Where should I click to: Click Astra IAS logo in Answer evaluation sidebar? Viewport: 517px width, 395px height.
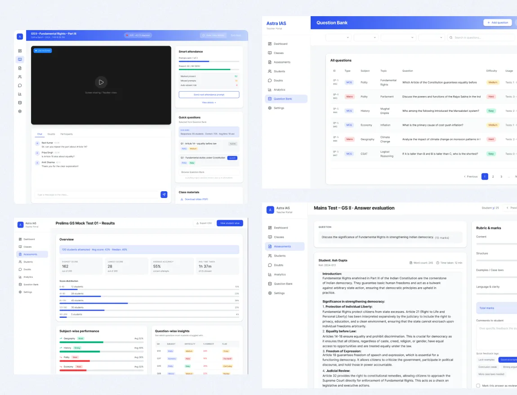tap(270, 210)
